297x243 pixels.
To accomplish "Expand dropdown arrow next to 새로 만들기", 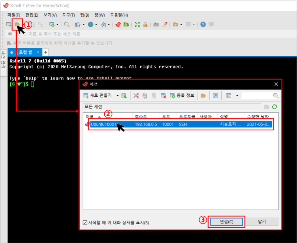I will (117, 96).
